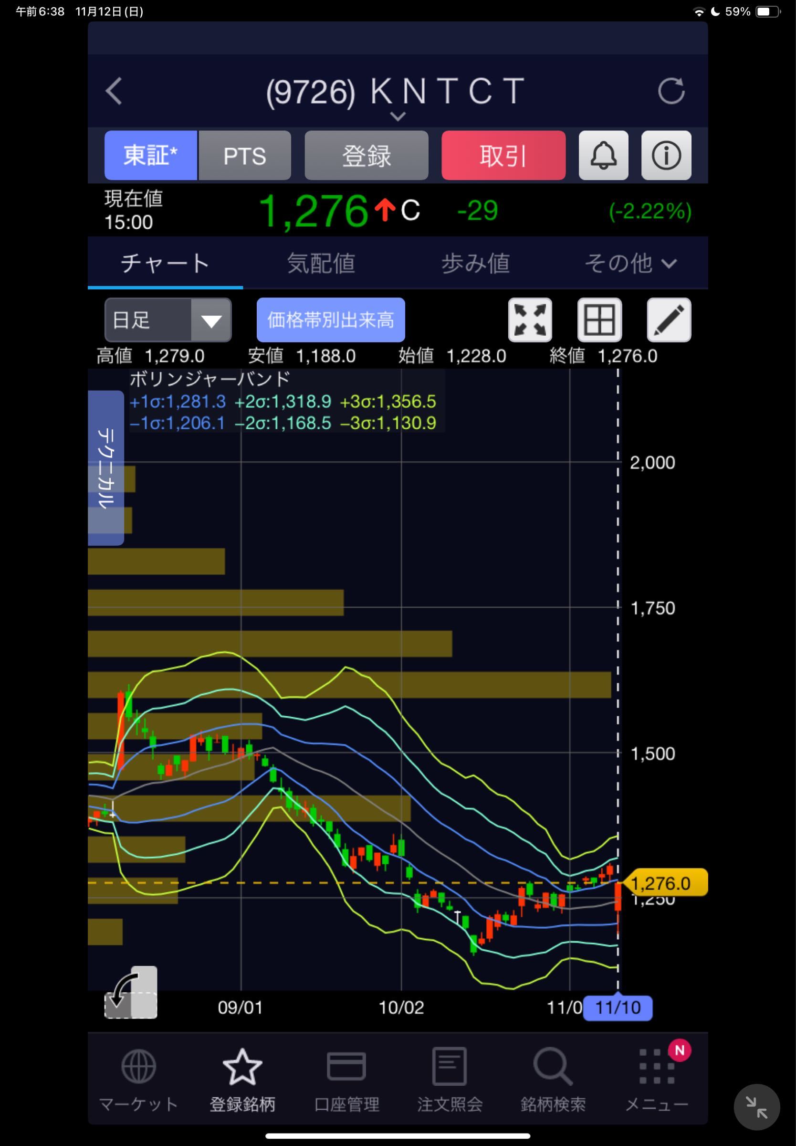Tap the back arrow icon
Screen dimensions: 796x1146
(x=114, y=91)
